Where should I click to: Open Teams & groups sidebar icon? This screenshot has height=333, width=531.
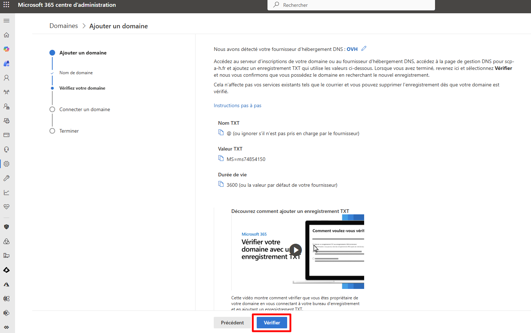[x=6, y=92]
